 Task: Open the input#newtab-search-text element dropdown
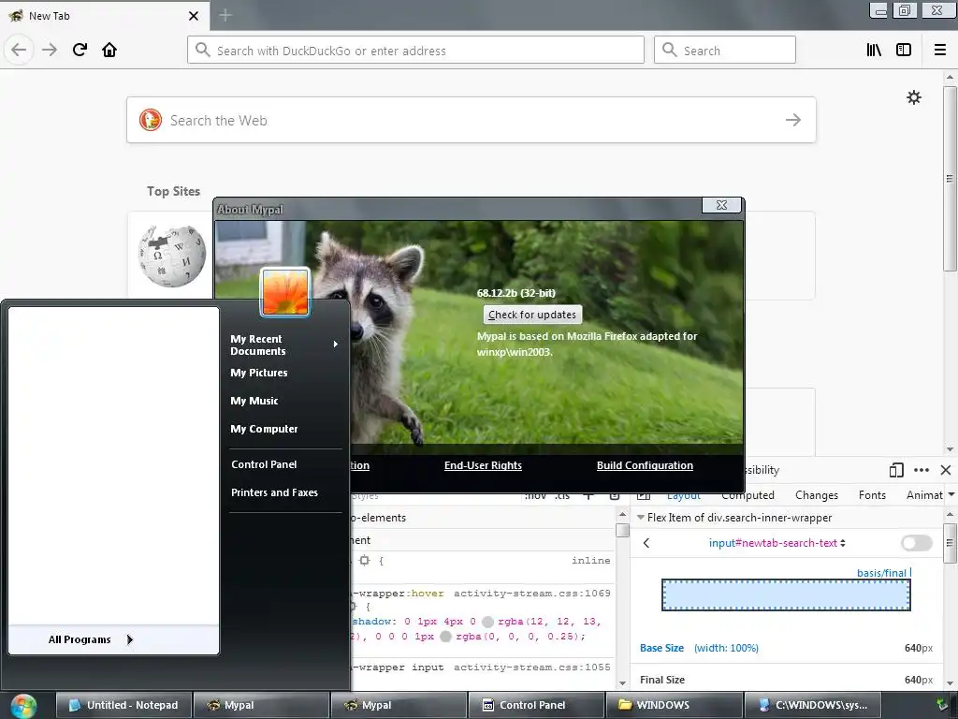click(777, 543)
